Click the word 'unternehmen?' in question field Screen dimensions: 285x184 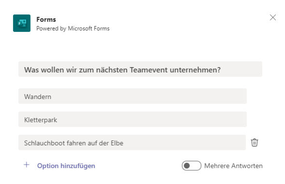pos(195,70)
